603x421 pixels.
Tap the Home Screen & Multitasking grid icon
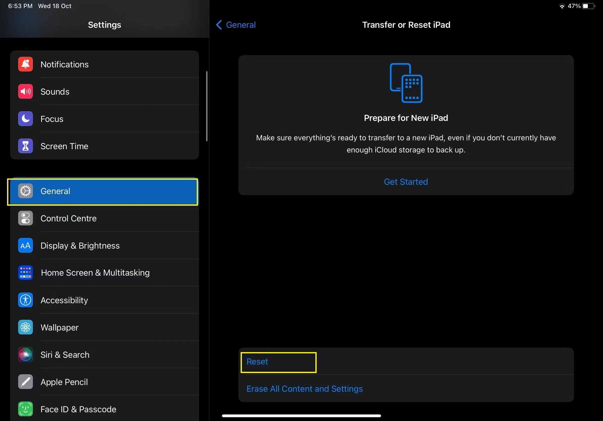pos(26,273)
